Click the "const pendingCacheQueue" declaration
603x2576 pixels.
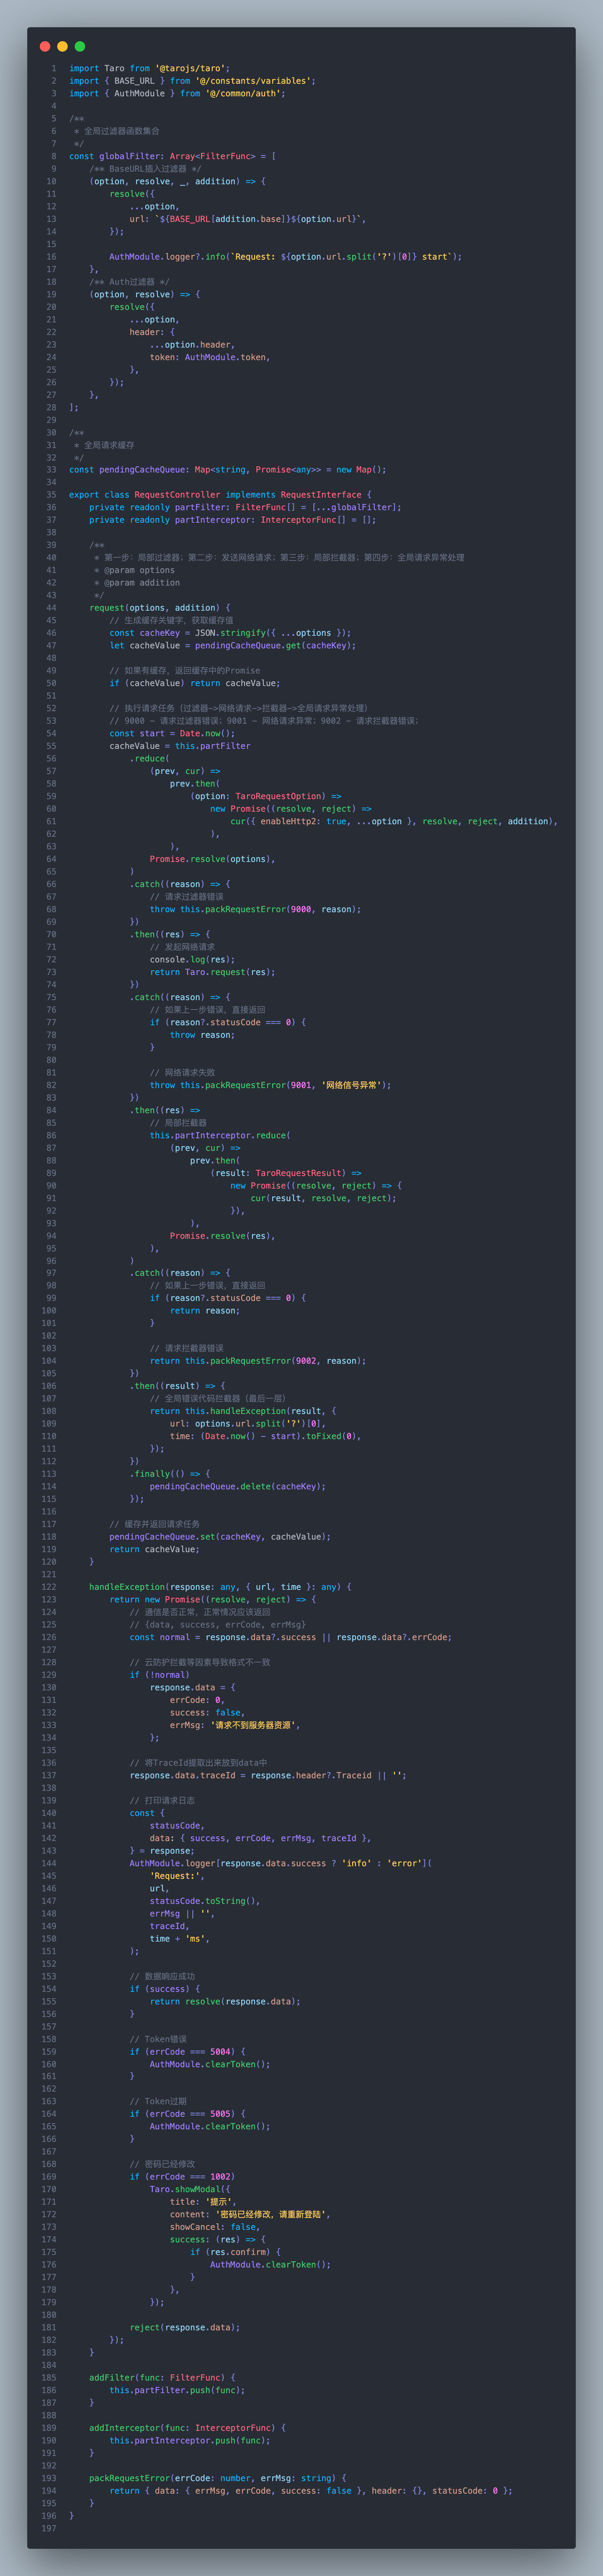point(227,470)
